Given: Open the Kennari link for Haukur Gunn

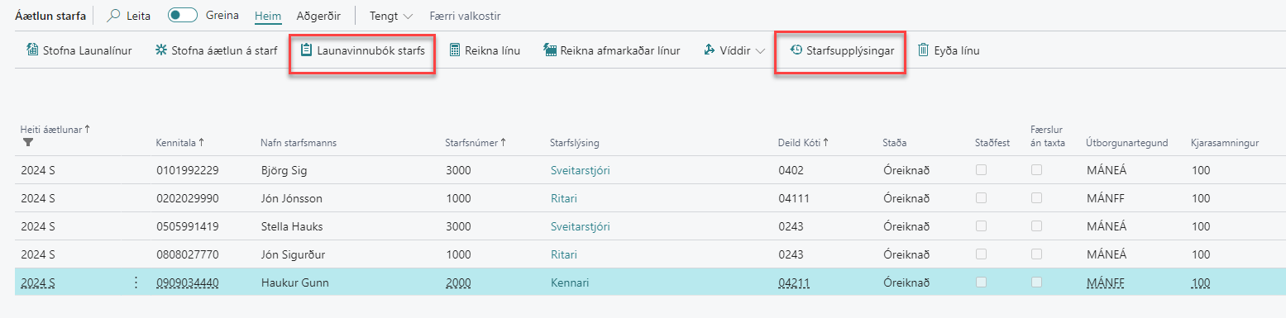Looking at the screenshot, I should point(570,282).
